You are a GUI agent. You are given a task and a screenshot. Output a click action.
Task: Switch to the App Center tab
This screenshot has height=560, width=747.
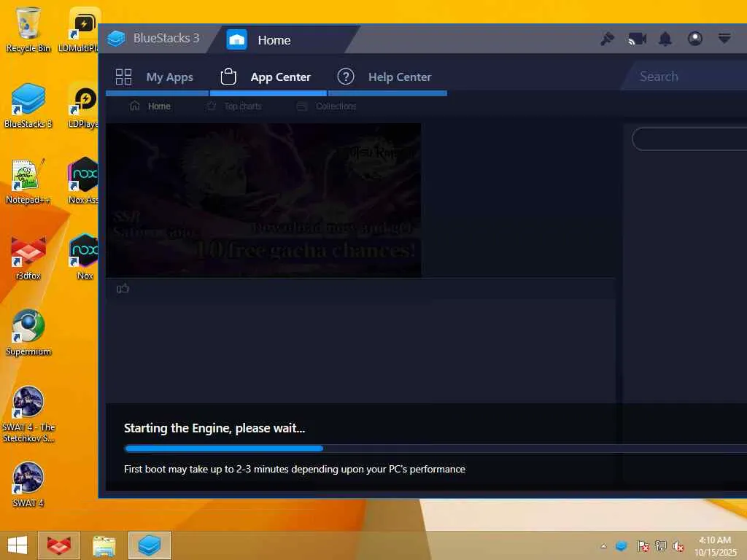click(268, 77)
